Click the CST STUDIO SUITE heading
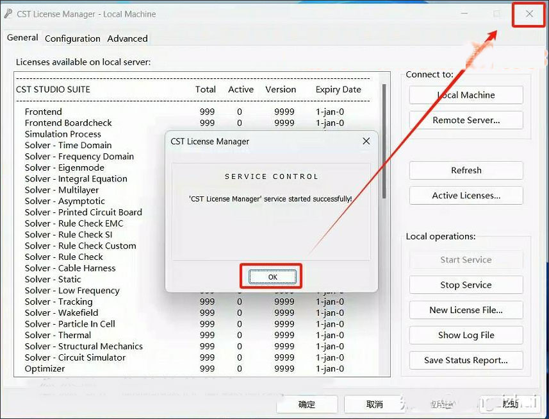 click(x=53, y=89)
